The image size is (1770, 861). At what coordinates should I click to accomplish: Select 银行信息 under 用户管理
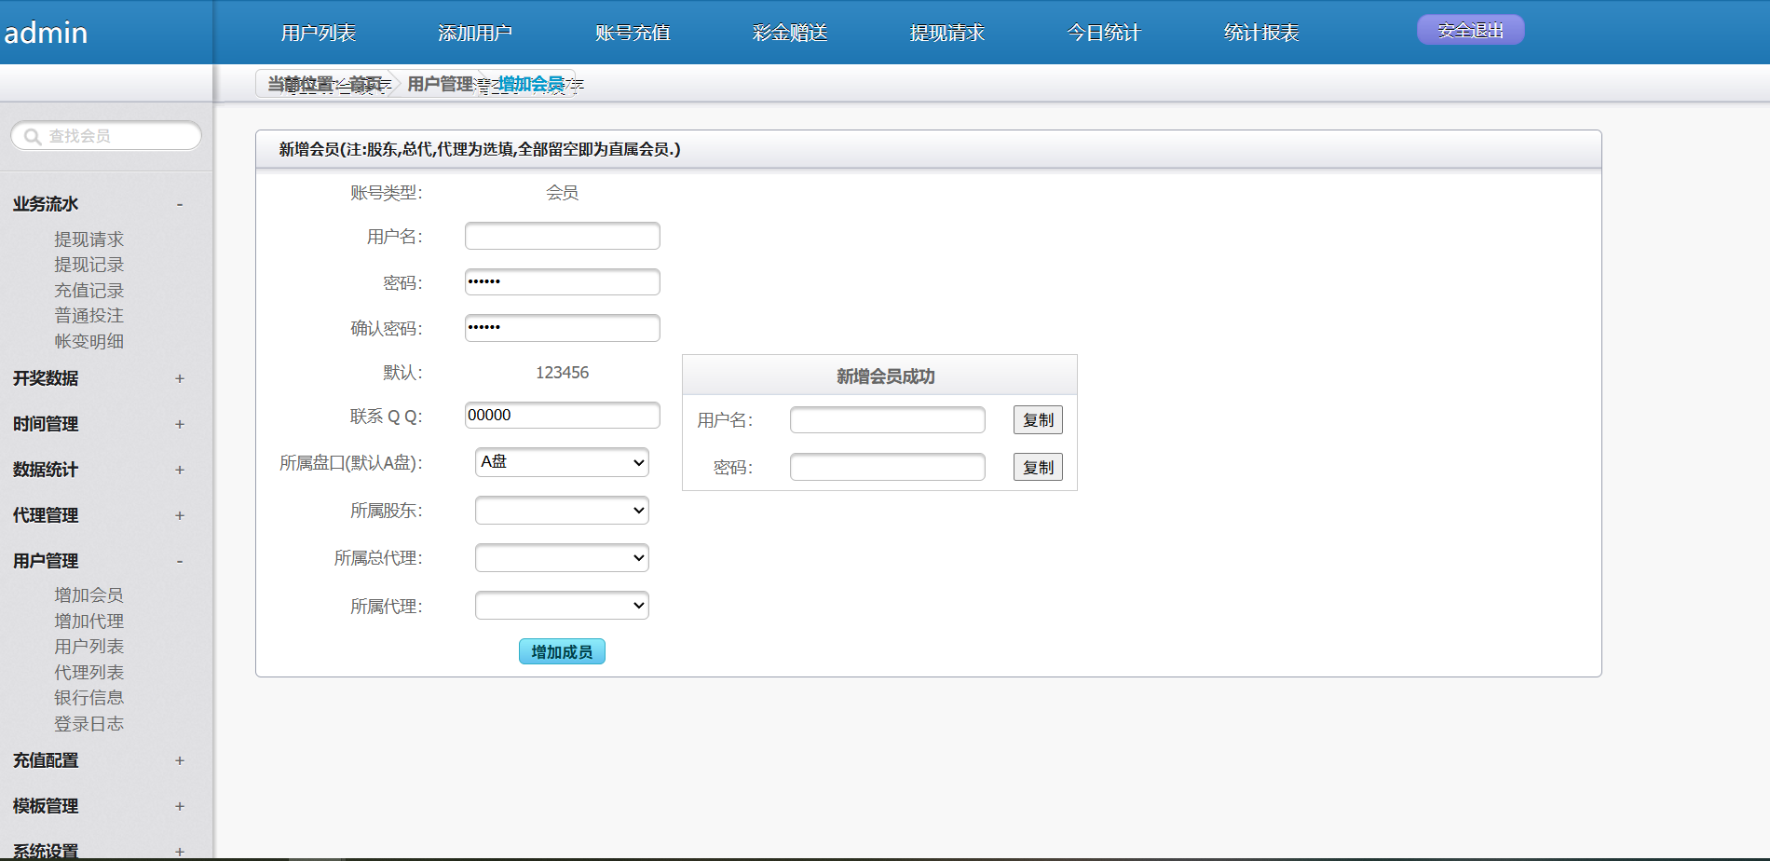tap(88, 698)
